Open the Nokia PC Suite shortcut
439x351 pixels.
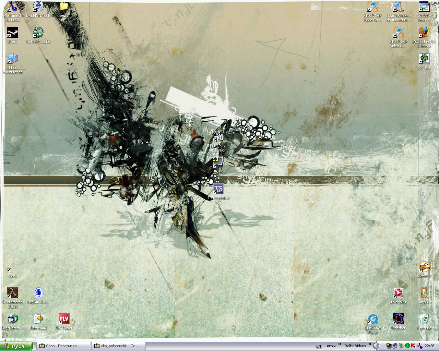(38, 33)
